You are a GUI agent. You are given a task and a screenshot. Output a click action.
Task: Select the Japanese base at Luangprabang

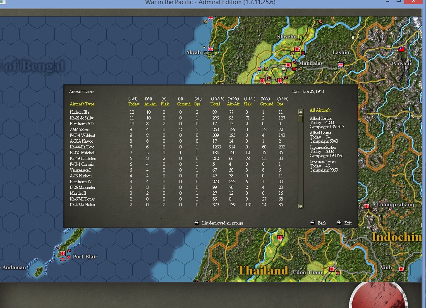367,206
